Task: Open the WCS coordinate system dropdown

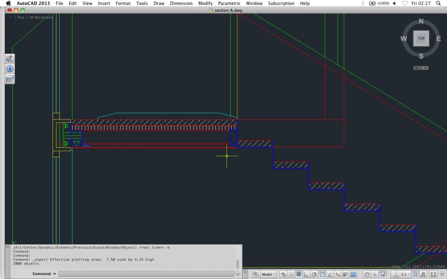Action: pyautogui.click(x=421, y=68)
